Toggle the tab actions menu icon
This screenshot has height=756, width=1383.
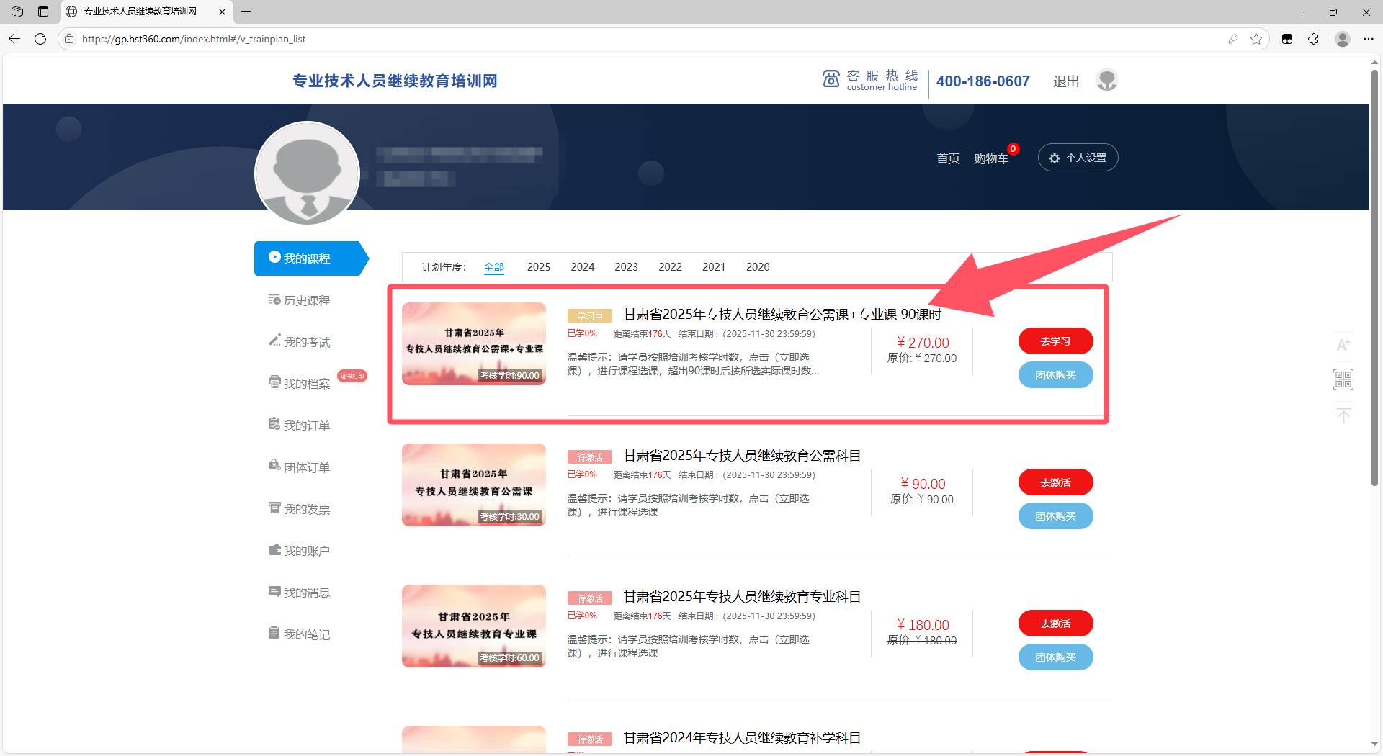tap(43, 12)
